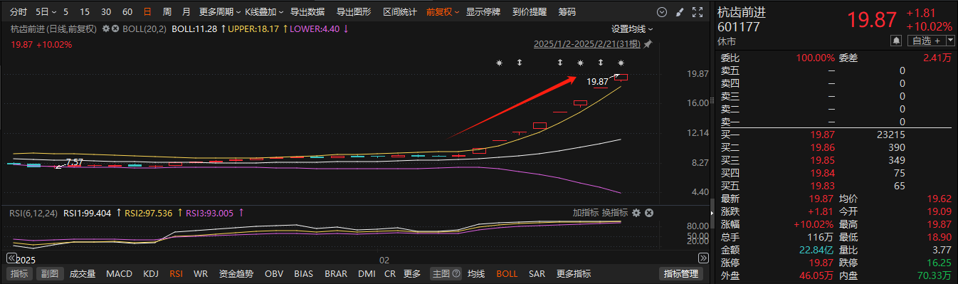Open BOLL indicator settings gear icon
The width and height of the screenshot is (958, 284).
[x=106, y=28]
